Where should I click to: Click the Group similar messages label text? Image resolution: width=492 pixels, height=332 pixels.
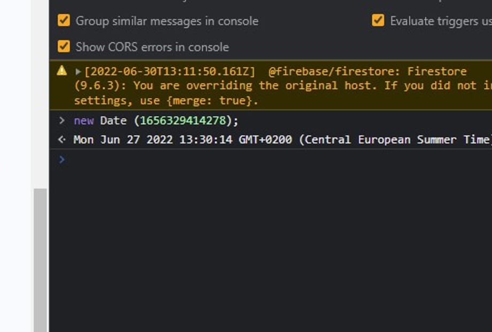point(167,21)
